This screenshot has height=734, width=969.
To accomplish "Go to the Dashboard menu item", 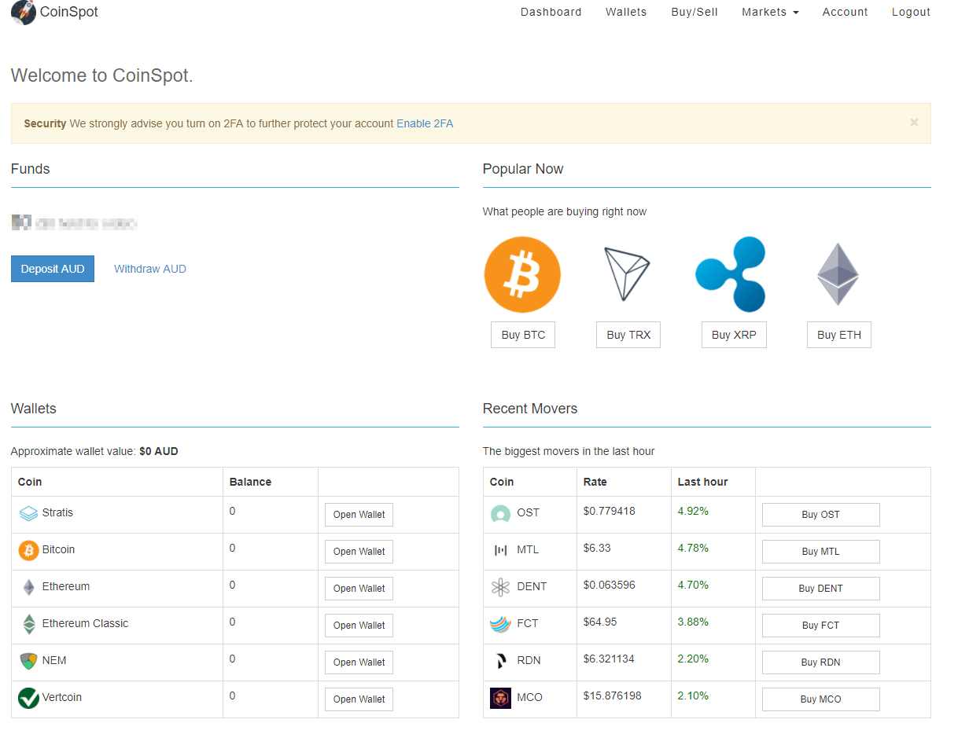I will point(551,12).
